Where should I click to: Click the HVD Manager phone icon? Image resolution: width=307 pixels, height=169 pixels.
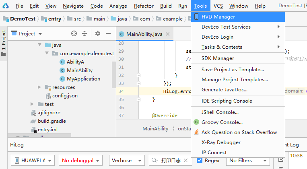click(196, 16)
